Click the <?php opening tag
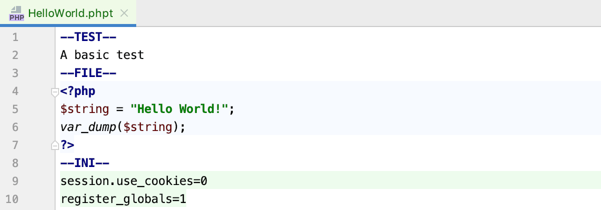 [78, 91]
